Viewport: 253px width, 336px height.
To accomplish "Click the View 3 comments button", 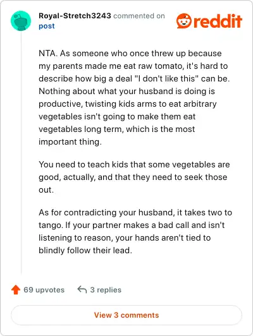I will [126, 315].
